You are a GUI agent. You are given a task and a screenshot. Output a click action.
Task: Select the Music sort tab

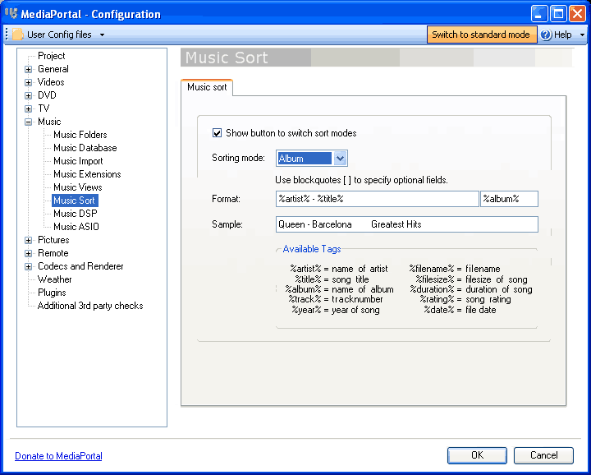(207, 87)
